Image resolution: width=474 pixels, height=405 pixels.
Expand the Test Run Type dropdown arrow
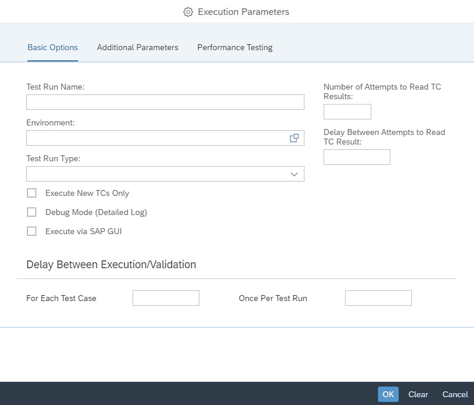coord(294,174)
